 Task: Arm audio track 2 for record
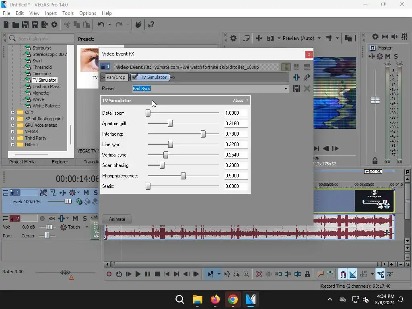tap(42, 218)
